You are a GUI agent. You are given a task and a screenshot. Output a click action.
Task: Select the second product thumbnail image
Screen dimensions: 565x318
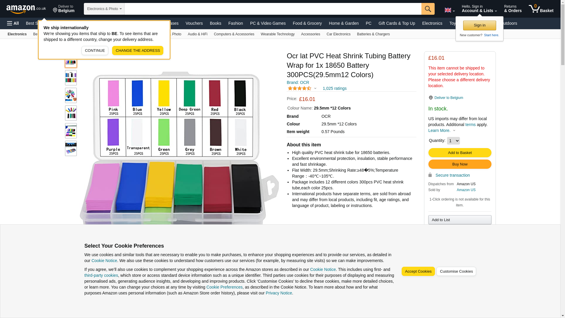coord(71,78)
